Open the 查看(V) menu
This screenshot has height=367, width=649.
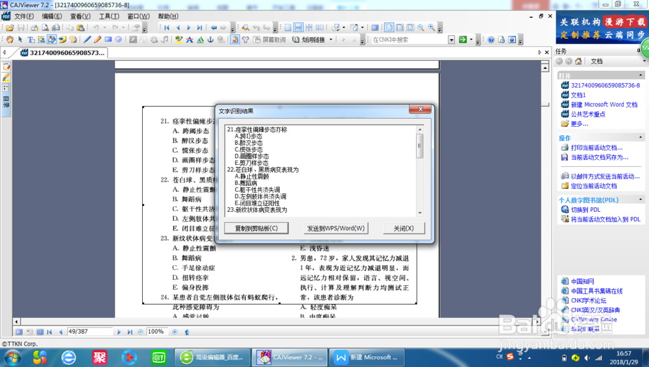tap(80, 16)
